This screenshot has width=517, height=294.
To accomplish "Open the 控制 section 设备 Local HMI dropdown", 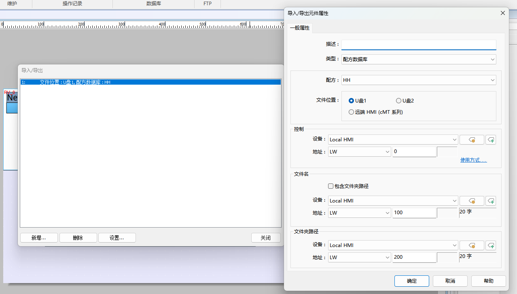I will coord(393,140).
